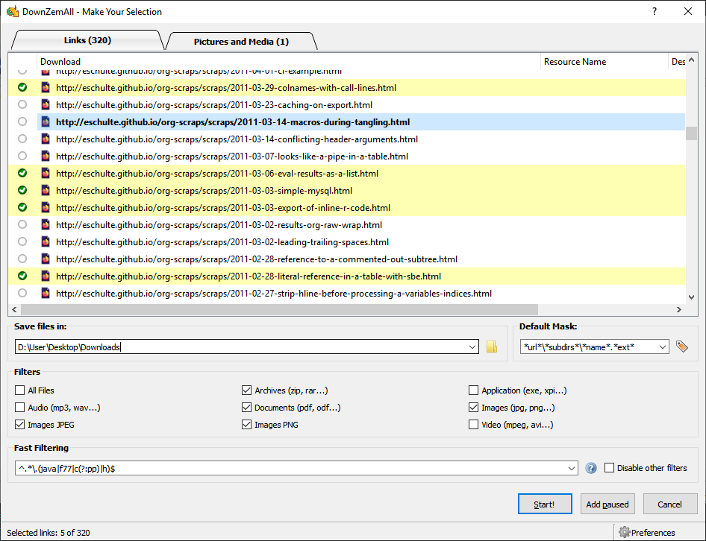Click the Resource Name column header
Image resolution: width=706 pixels, height=541 pixels.
point(605,62)
